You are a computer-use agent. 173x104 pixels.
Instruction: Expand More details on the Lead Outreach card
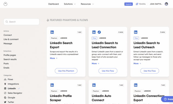(137, 63)
